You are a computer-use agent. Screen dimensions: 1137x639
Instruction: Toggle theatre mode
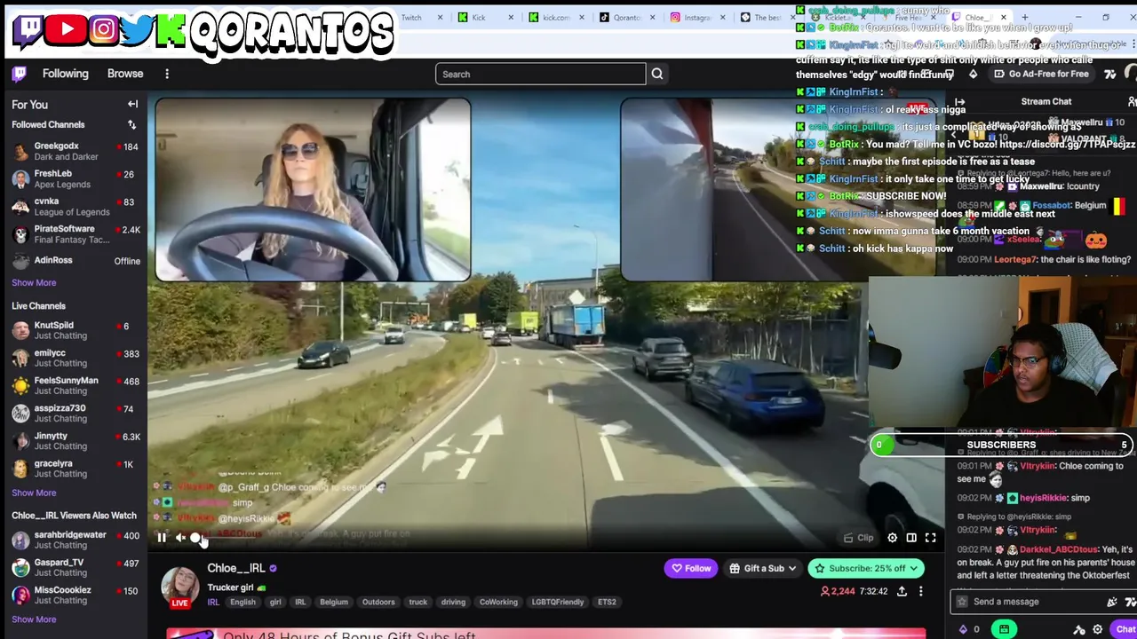click(911, 538)
